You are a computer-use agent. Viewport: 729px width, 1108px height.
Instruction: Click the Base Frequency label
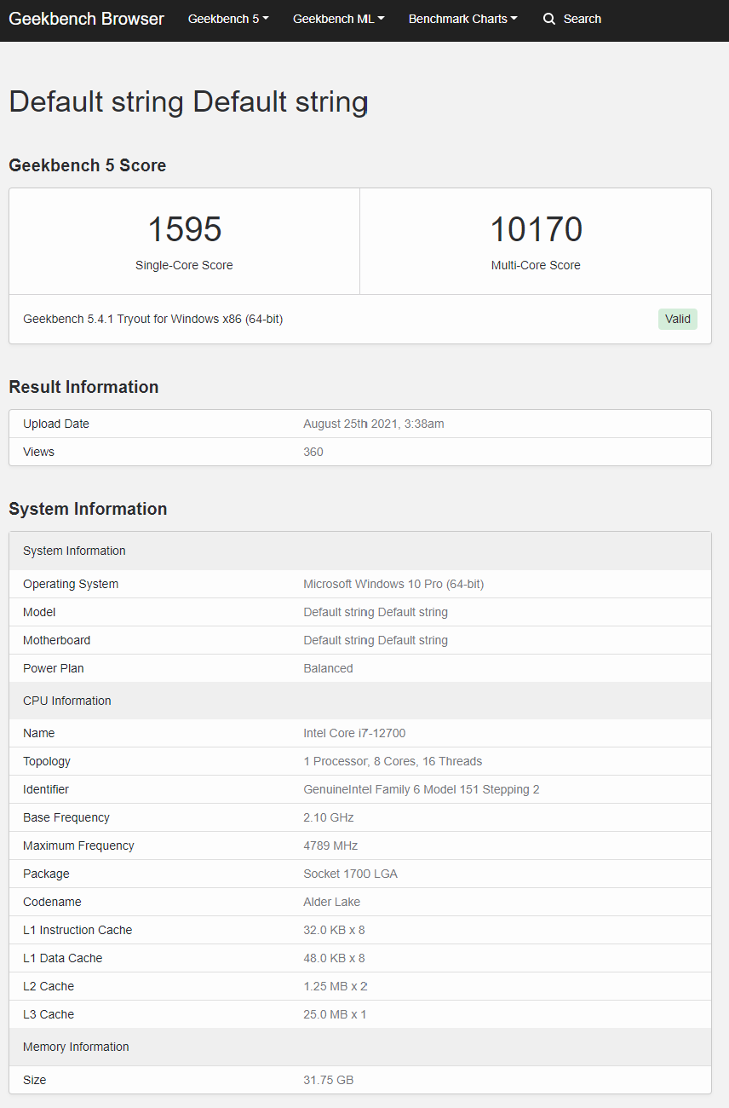pyautogui.click(x=66, y=817)
